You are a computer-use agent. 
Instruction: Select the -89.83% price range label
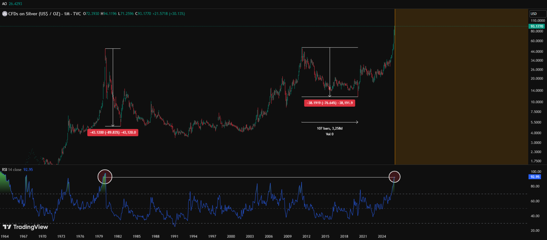pyautogui.click(x=113, y=132)
